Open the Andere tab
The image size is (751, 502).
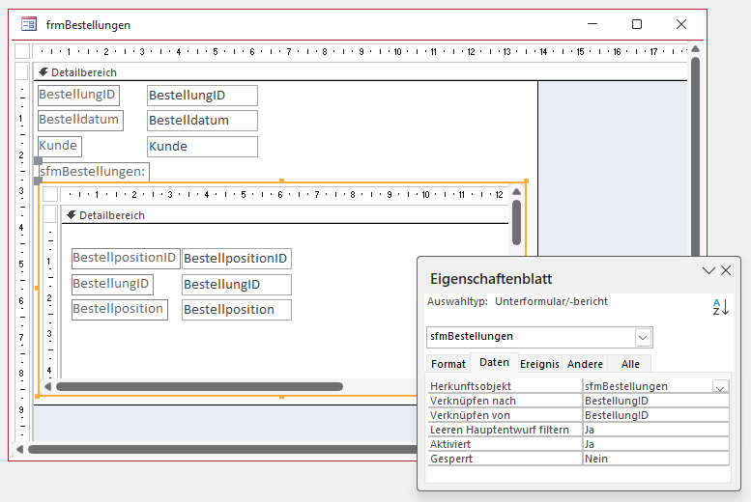tap(586, 364)
